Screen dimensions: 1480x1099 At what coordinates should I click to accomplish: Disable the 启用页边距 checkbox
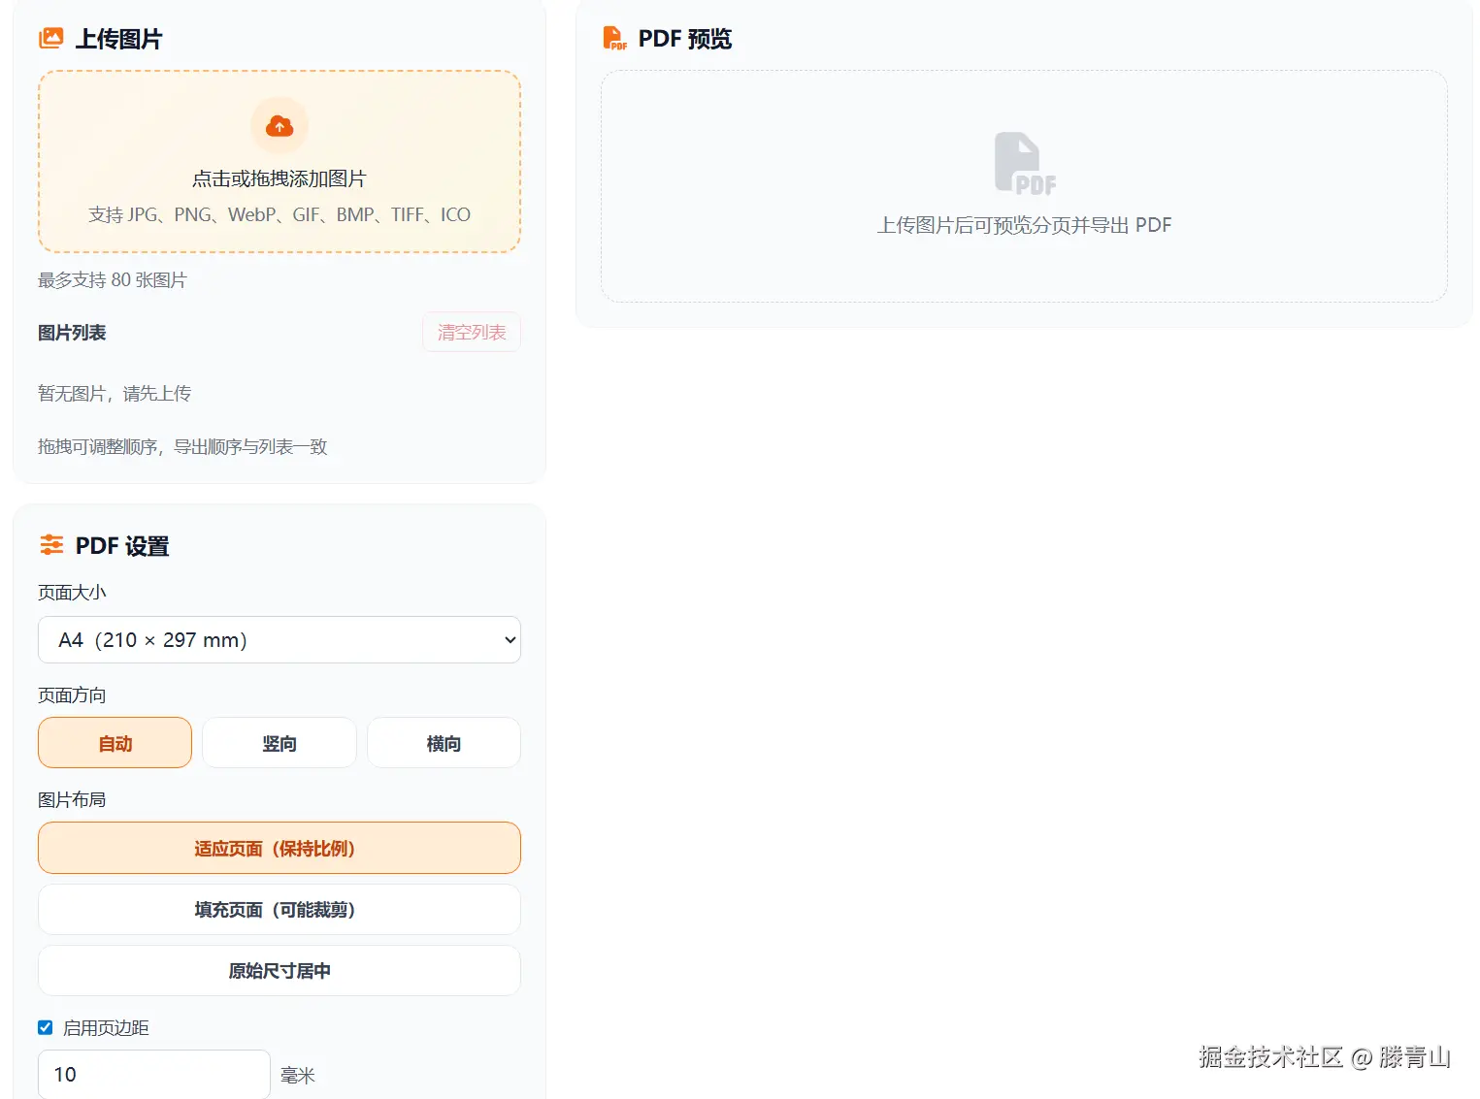(45, 1026)
